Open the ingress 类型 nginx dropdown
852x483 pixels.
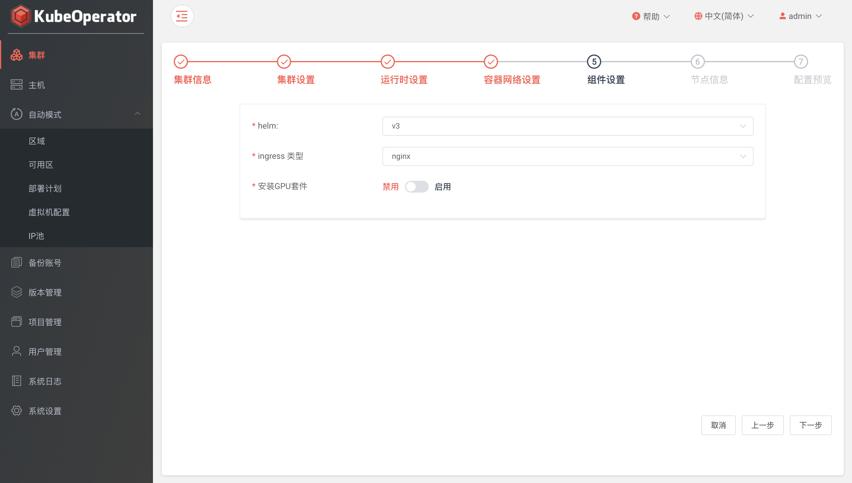point(567,156)
